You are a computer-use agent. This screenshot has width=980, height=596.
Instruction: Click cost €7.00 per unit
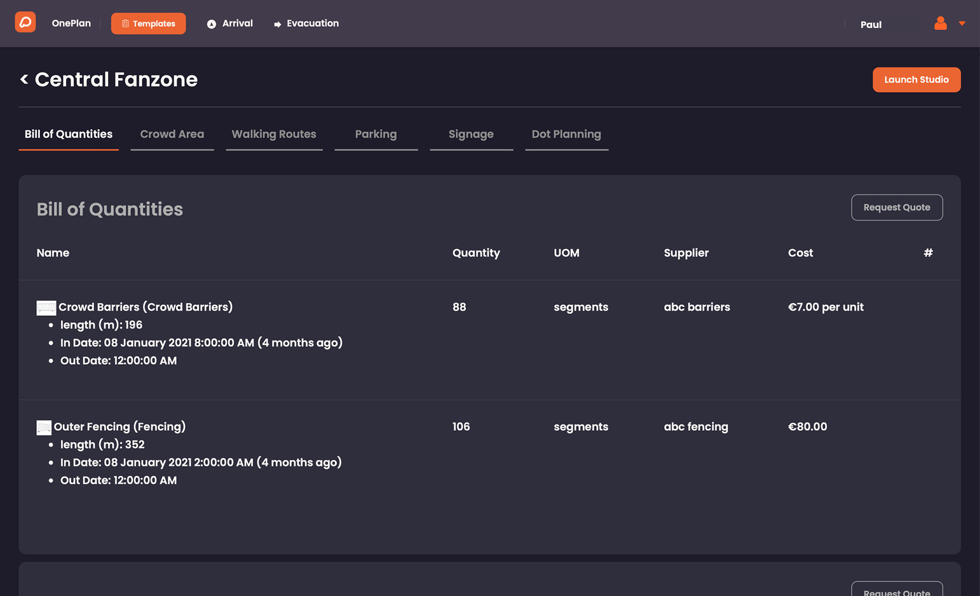pos(826,307)
